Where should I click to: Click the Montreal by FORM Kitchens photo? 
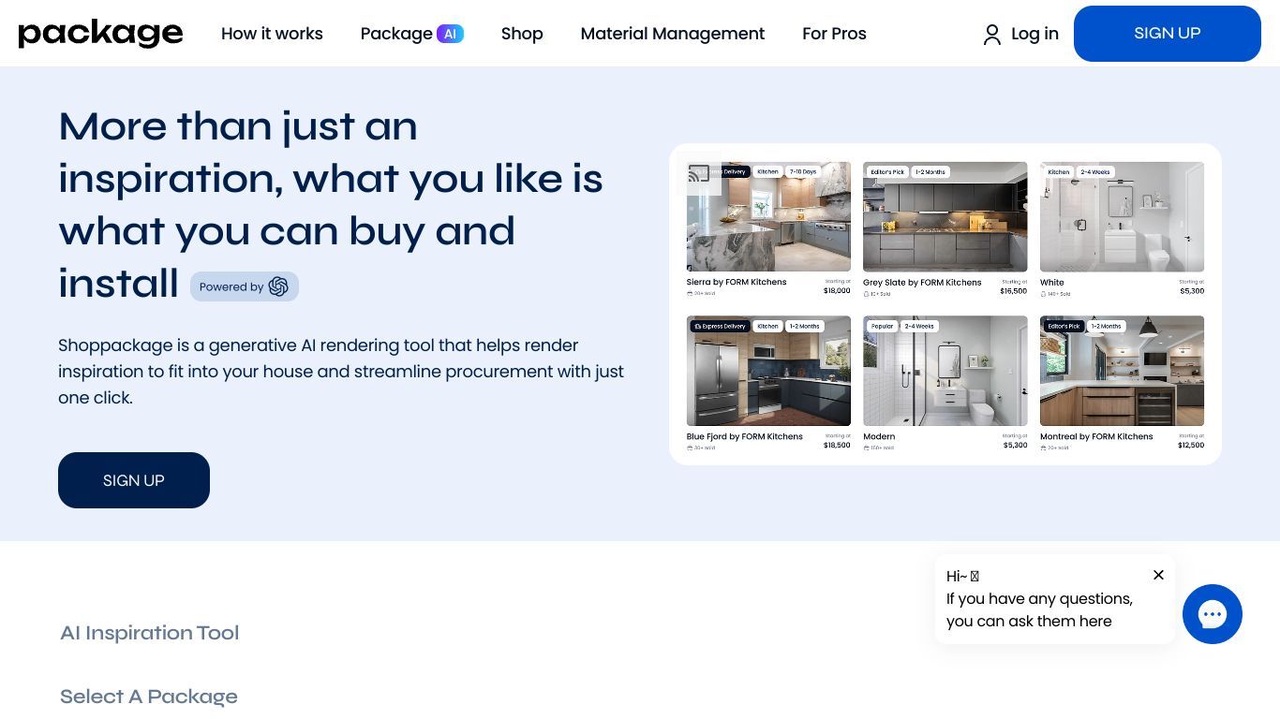coord(1122,371)
